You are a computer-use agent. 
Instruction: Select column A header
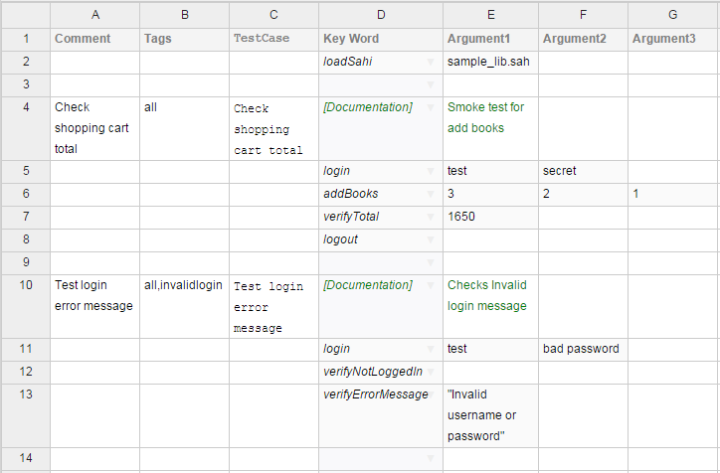94,15
